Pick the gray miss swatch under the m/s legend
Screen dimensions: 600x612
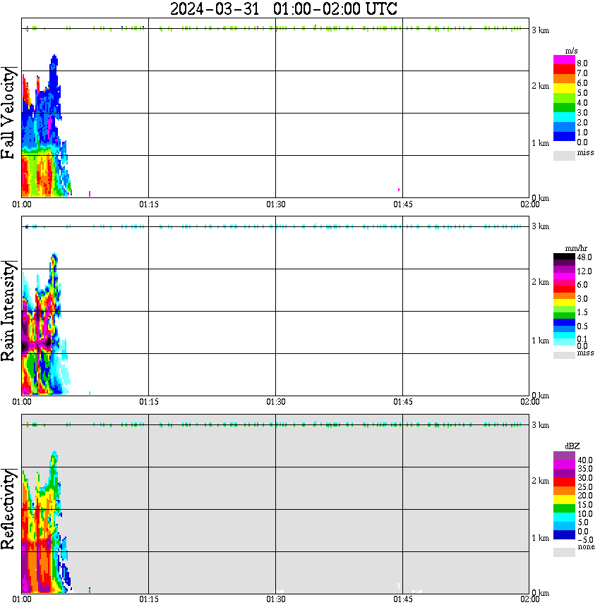[564, 155]
